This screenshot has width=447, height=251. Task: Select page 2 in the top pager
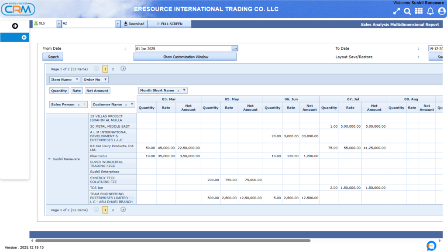pyautogui.click(x=113, y=69)
